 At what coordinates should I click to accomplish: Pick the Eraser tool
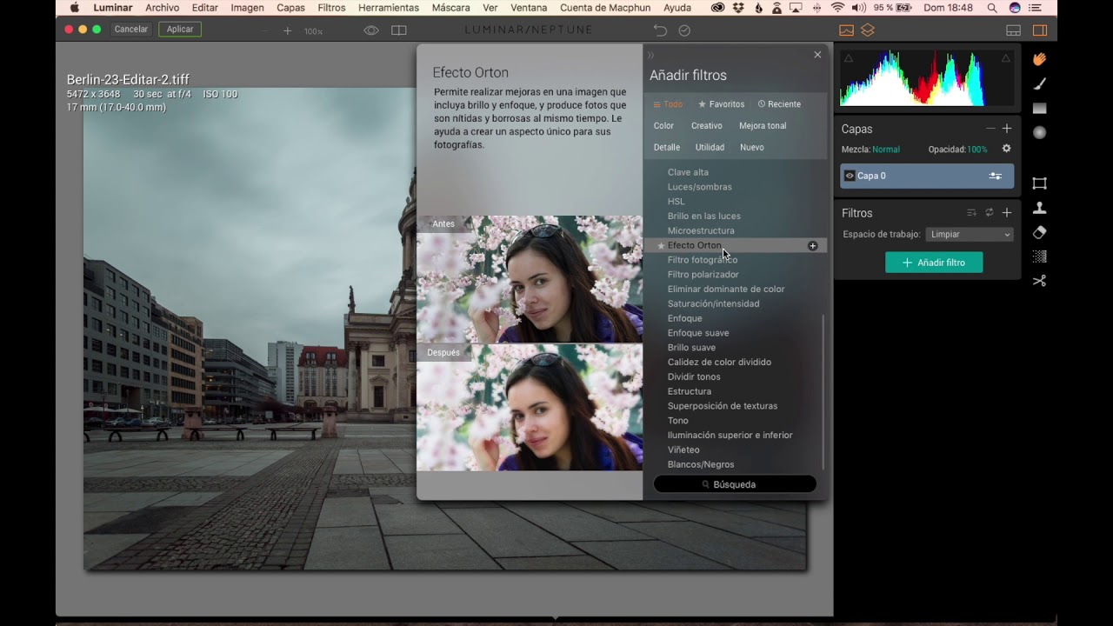1039,232
